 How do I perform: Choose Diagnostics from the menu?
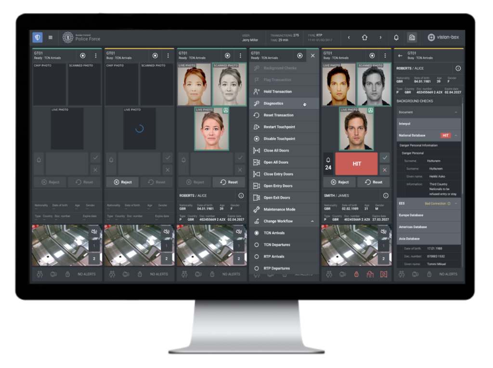(x=273, y=103)
